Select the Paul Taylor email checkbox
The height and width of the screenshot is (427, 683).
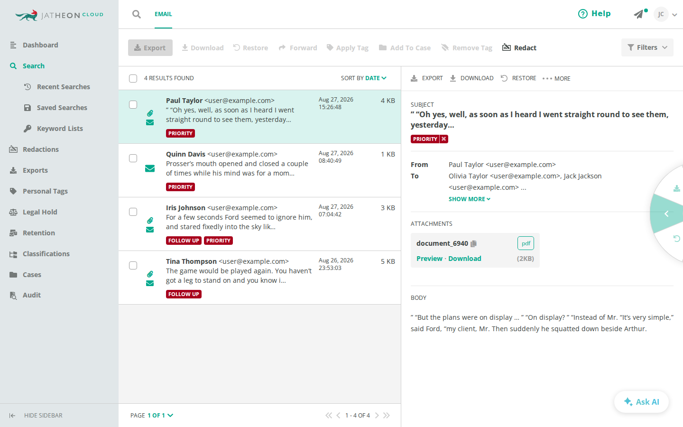click(x=133, y=105)
